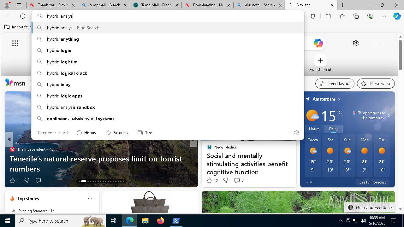Image resolution: width=404 pixels, height=227 pixels.
Task: Switch to the virustotal - Search tab
Action: click(259, 5)
